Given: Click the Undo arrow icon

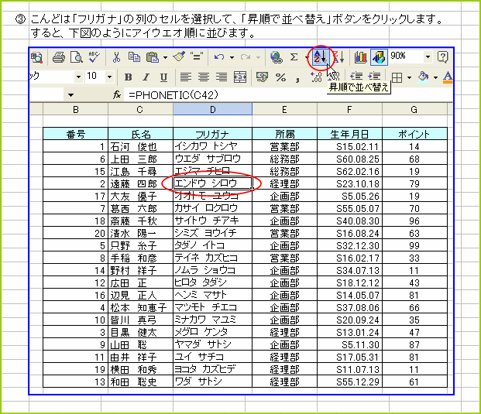Looking at the screenshot, I should point(219,57).
